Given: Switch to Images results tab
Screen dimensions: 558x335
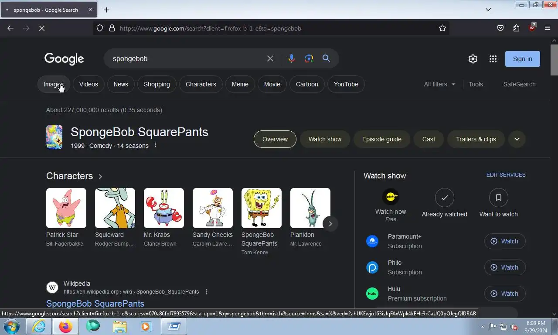Looking at the screenshot, I should [54, 84].
